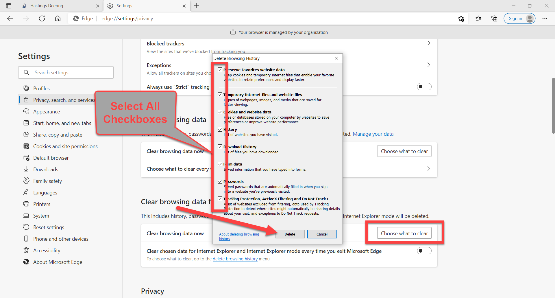This screenshot has height=298, width=555.
Task: Open System settings
Action: click(41, 216)
